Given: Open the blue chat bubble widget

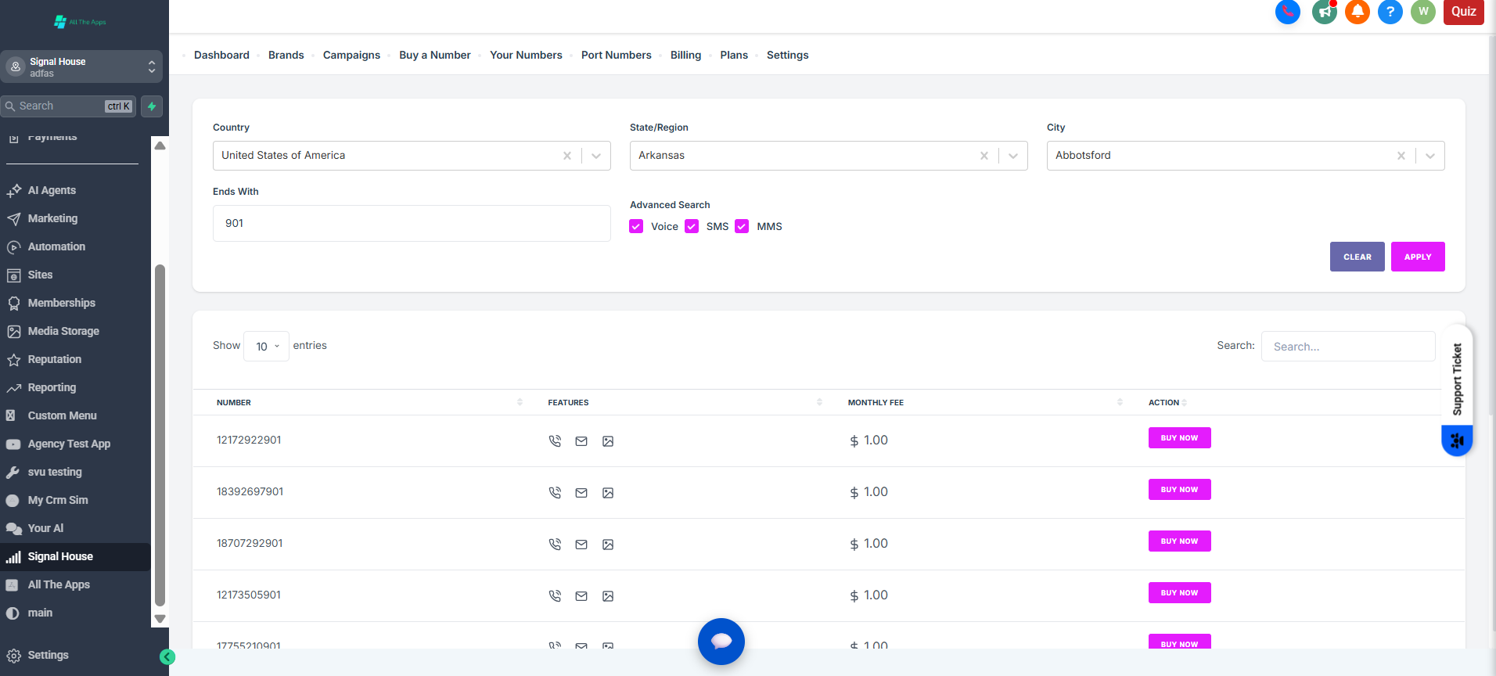Looking at the screenshot, I should (x=721, y=642).
